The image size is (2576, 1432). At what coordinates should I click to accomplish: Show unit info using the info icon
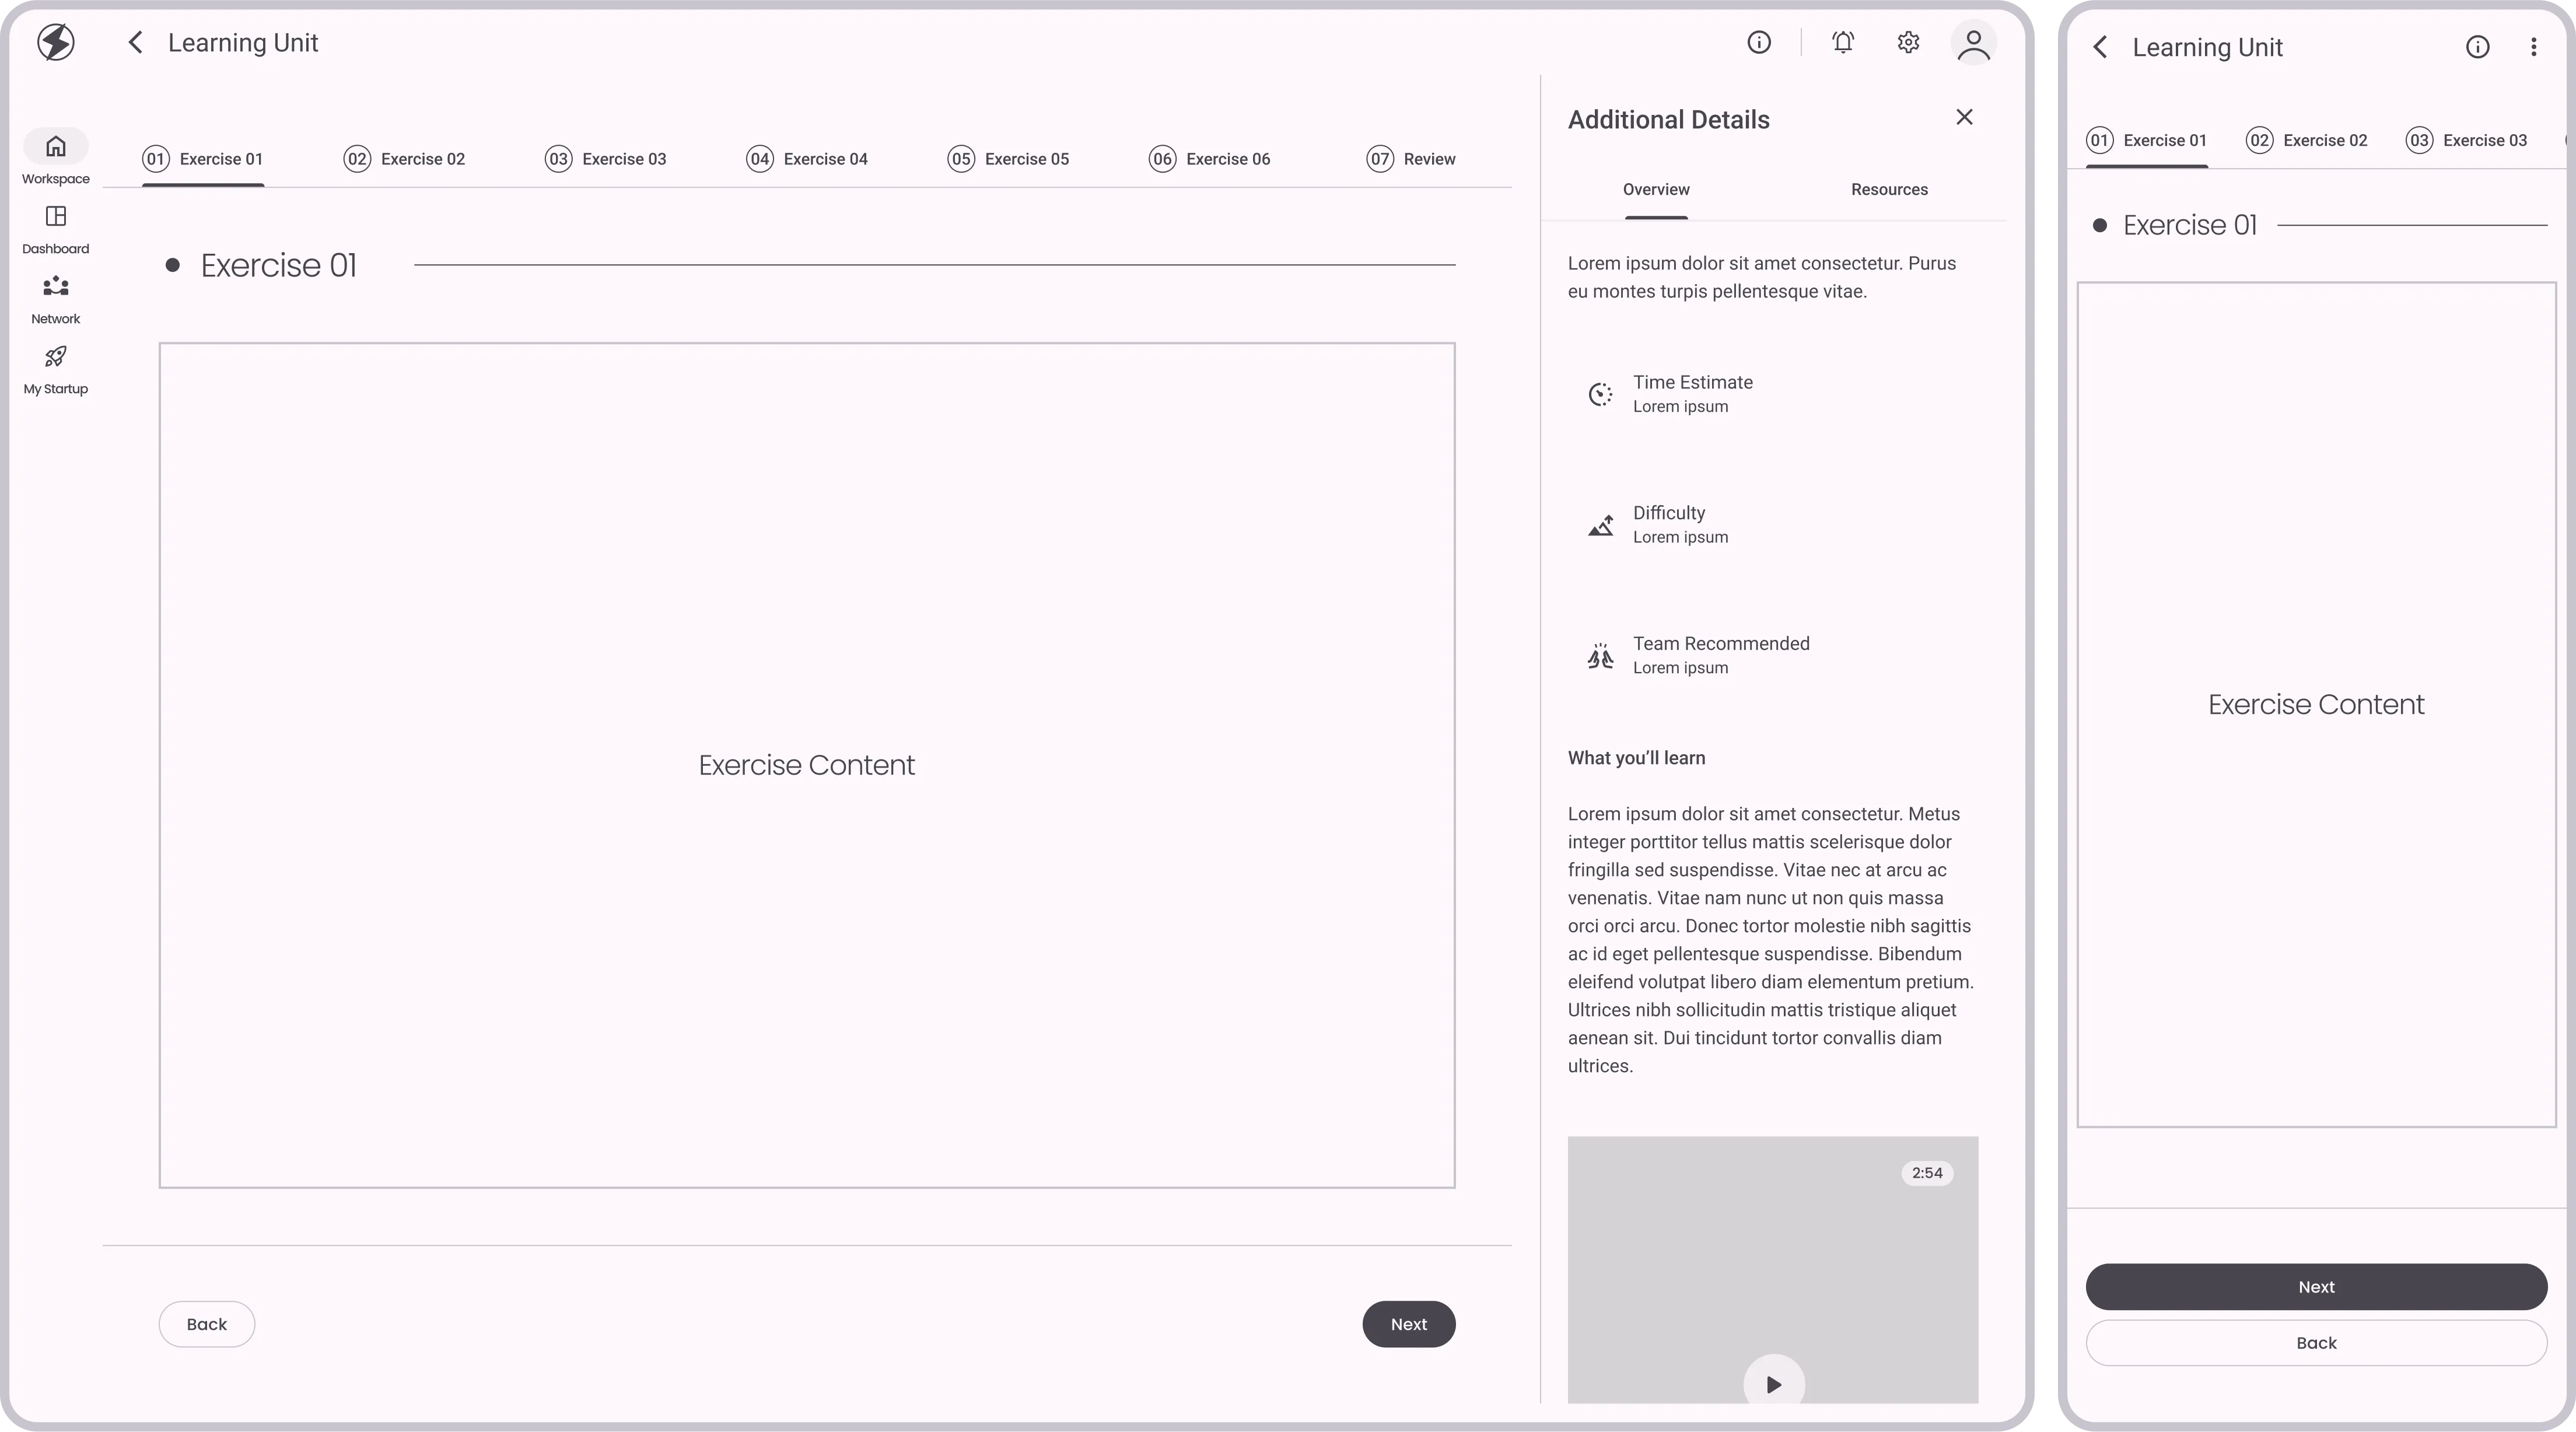click(1759, 42)
